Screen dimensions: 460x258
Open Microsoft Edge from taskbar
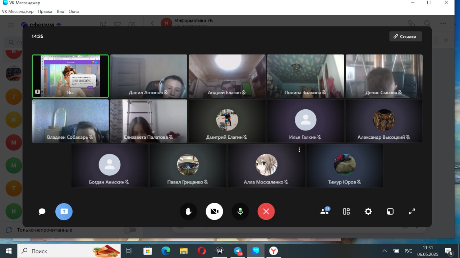(166, 251)
